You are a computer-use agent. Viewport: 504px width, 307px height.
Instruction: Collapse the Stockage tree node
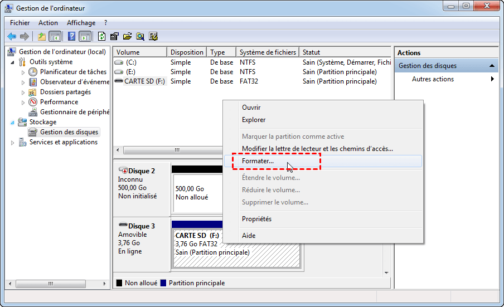point(12,123)
